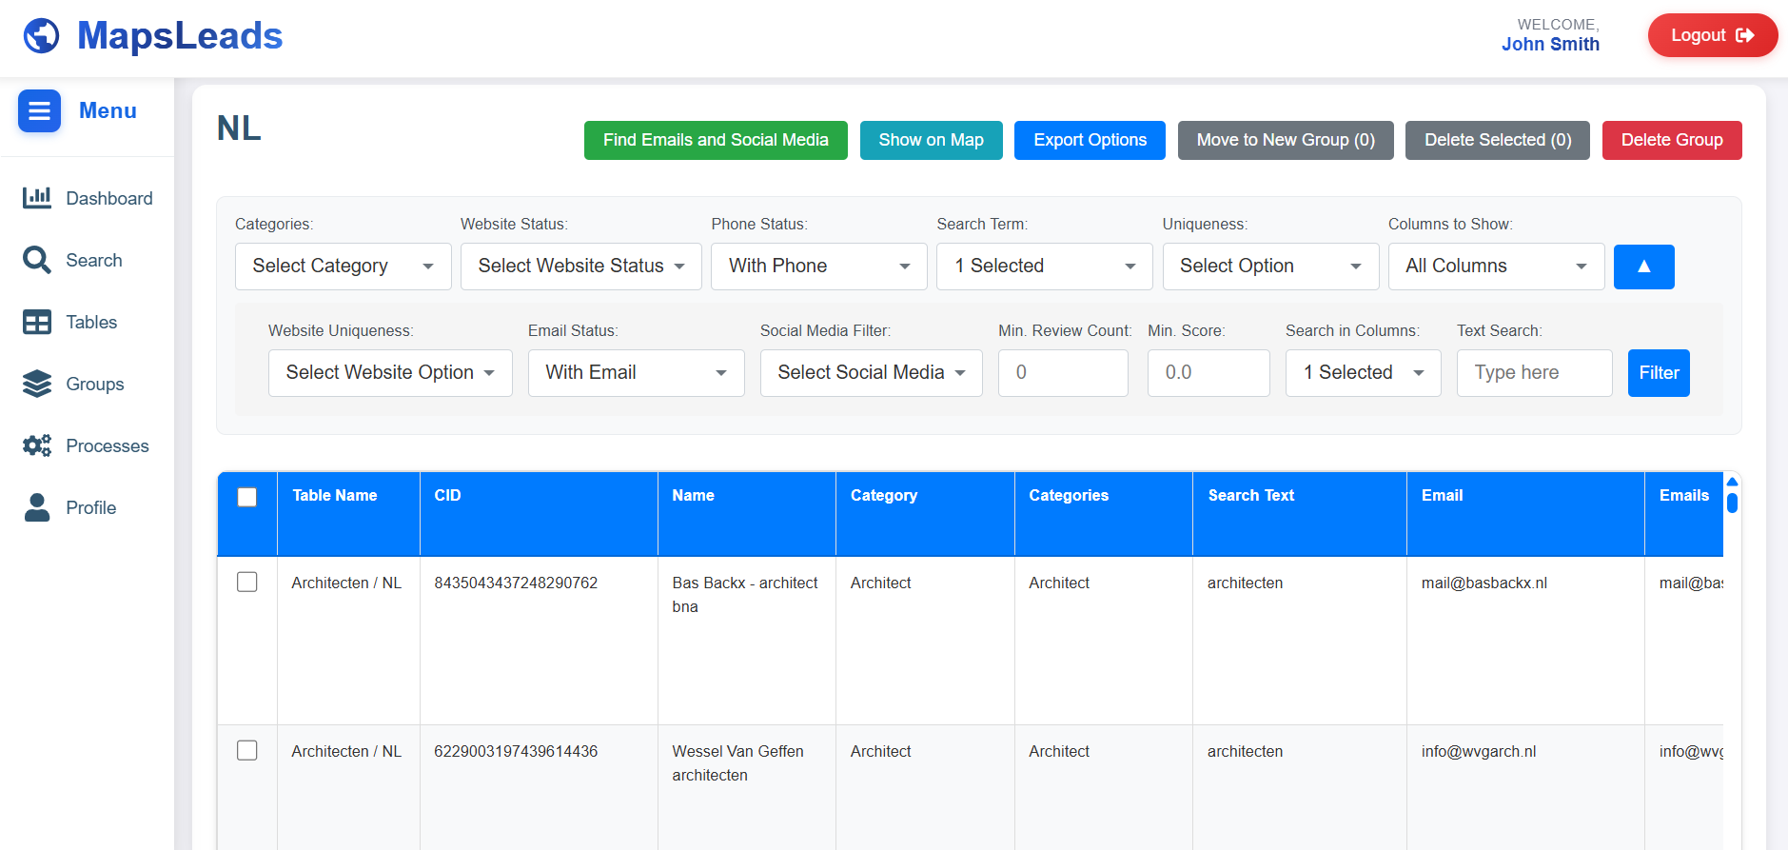Open the Processes menu item
This screenshot has height=850, width=1788.
click(88, 445)
